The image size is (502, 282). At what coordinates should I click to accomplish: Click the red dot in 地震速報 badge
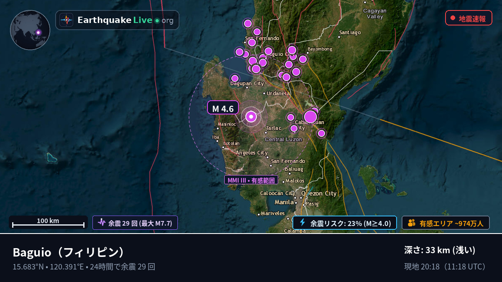pyautogui.click(x=453, y=18)
